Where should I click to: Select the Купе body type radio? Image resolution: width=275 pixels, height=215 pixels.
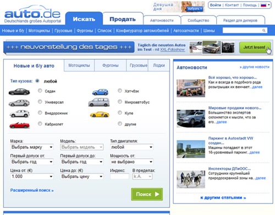[120, 112]
